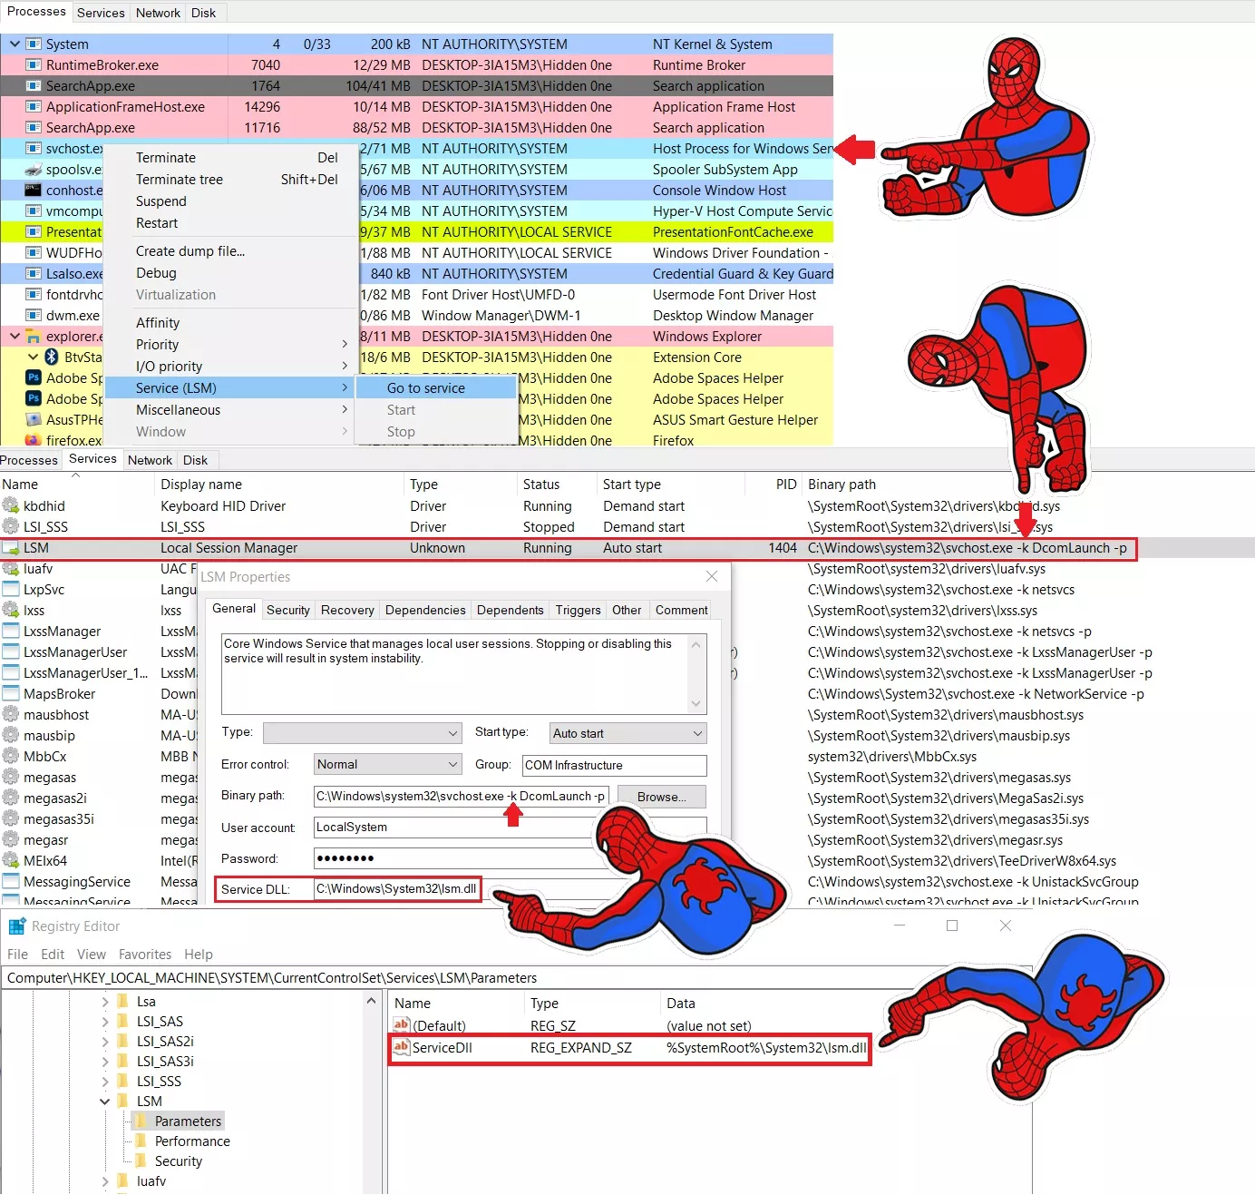This screenshot has width=1255, height=1195.
Task: Click the LxpSvc service icon
Action: pos(11,589)
